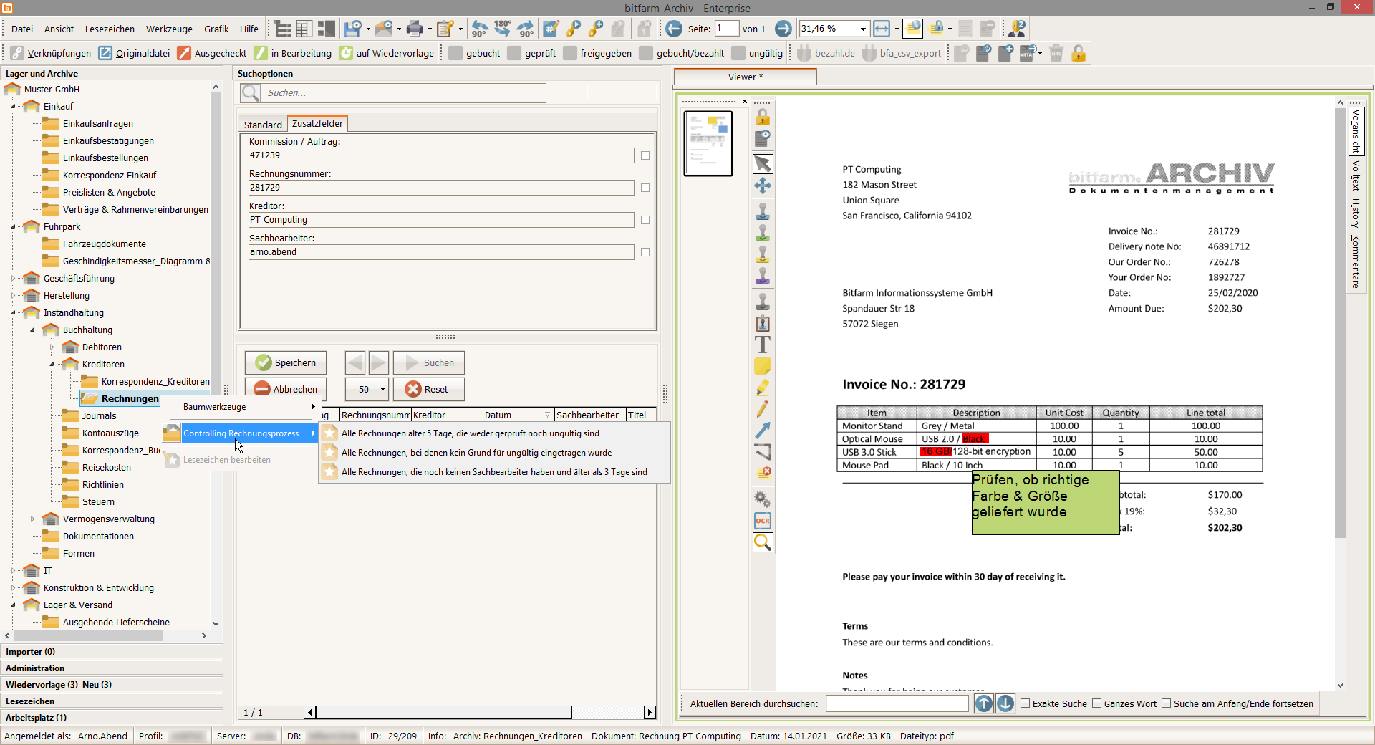Click the Speichern button
The width and height of the screenshot is (1375, 745).
point(286,362)
